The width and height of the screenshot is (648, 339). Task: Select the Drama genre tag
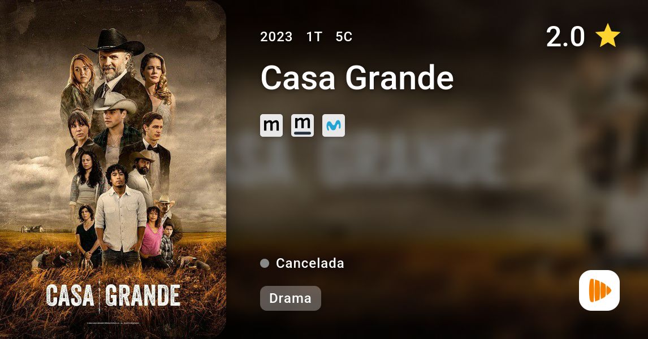[291, 298]
